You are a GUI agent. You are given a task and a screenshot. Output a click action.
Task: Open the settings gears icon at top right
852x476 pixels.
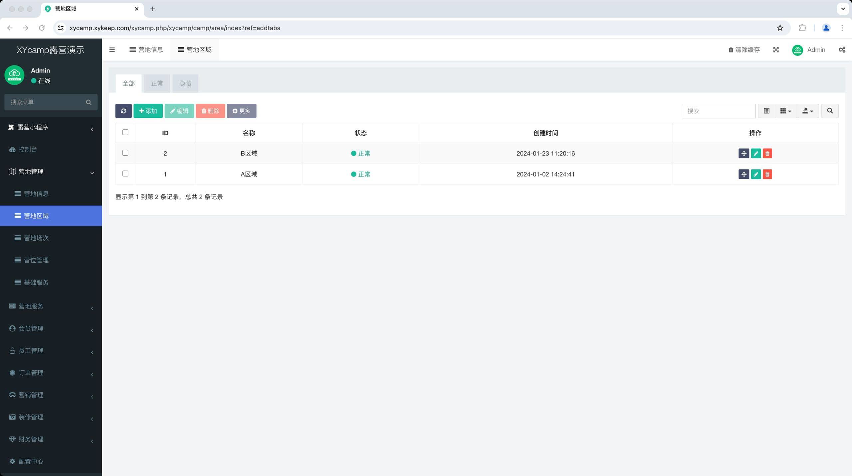click(x=842, y=50)
